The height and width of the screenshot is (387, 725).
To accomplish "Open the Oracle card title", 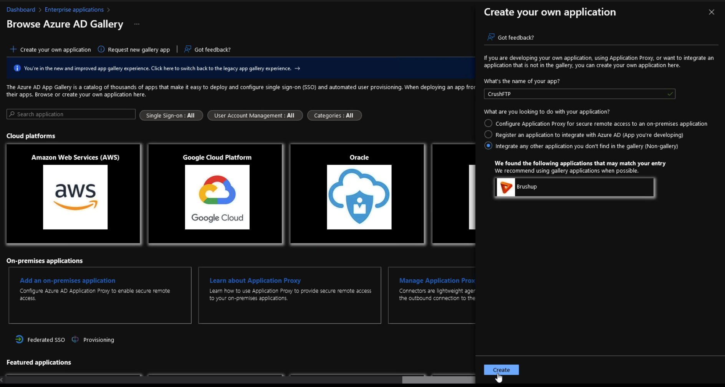I will click(359, 157).
